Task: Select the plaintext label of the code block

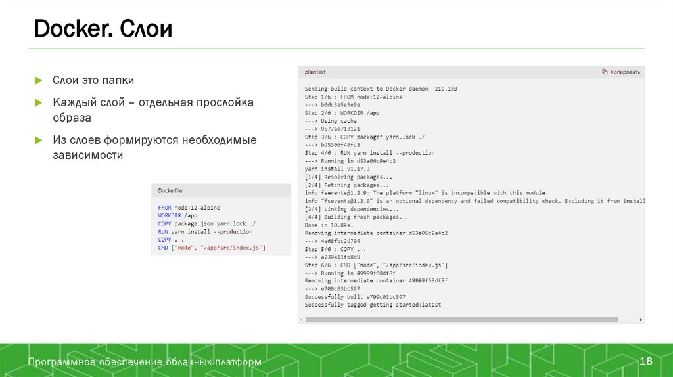Action: 315,72
